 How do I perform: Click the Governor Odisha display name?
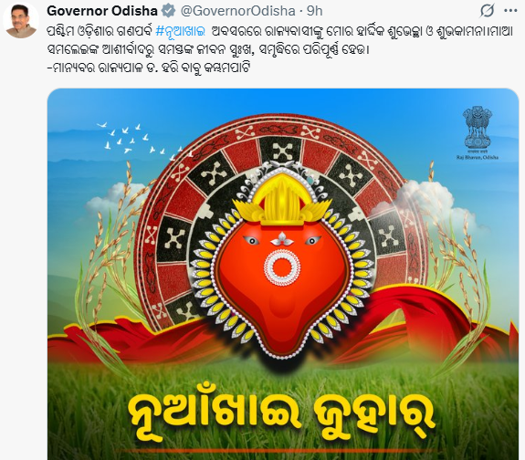pos(102,11)
